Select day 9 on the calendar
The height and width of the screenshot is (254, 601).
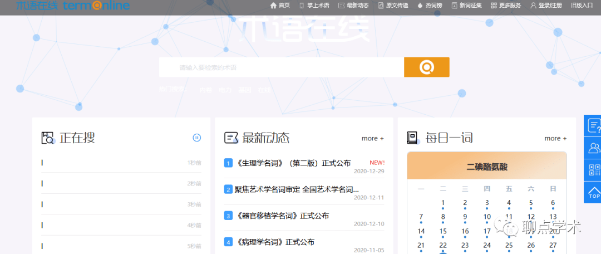click(x=465, y=217)
